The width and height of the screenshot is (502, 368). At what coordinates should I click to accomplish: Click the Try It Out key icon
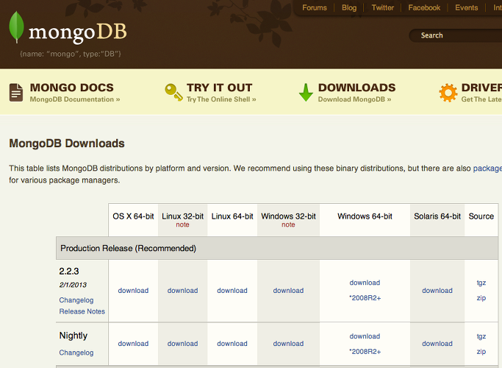(174, 92)
